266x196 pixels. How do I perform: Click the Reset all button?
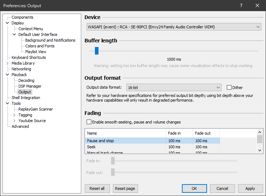point(97,188)
